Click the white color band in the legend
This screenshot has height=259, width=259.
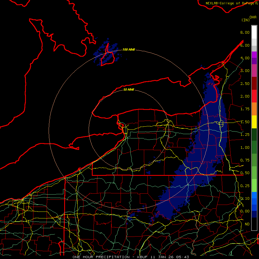(254, 32)
